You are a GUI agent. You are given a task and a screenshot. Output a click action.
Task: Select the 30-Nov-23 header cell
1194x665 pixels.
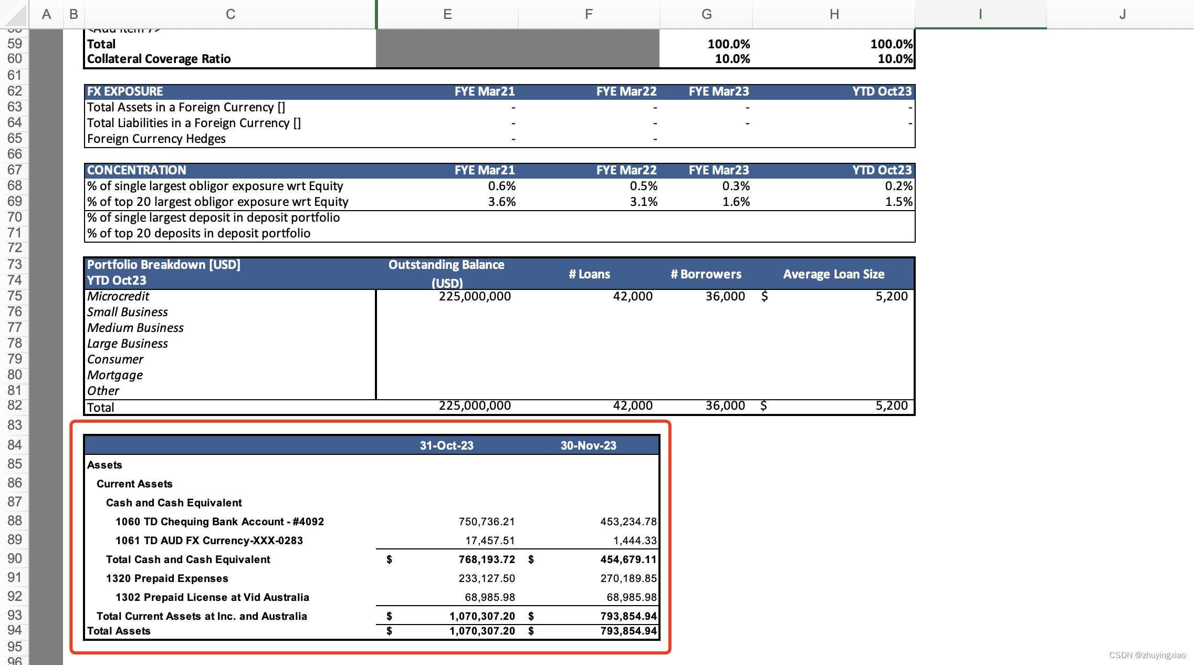click(x=588, y=445)
